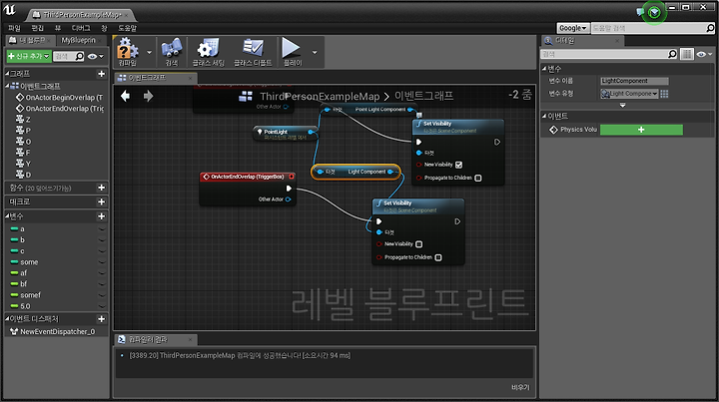Image resolution: width=719 pixels, height=402 pixels.
Task: Click the ThirdPersonExampleMap breadcrumb link
Action: click(x=320, y=96)
